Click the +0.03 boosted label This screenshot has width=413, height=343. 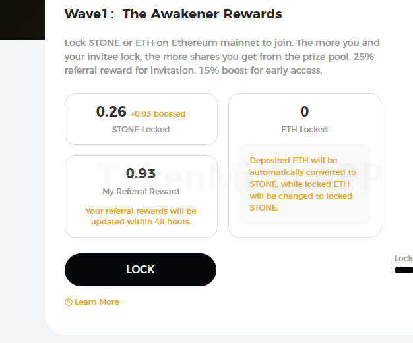point(158,114)
